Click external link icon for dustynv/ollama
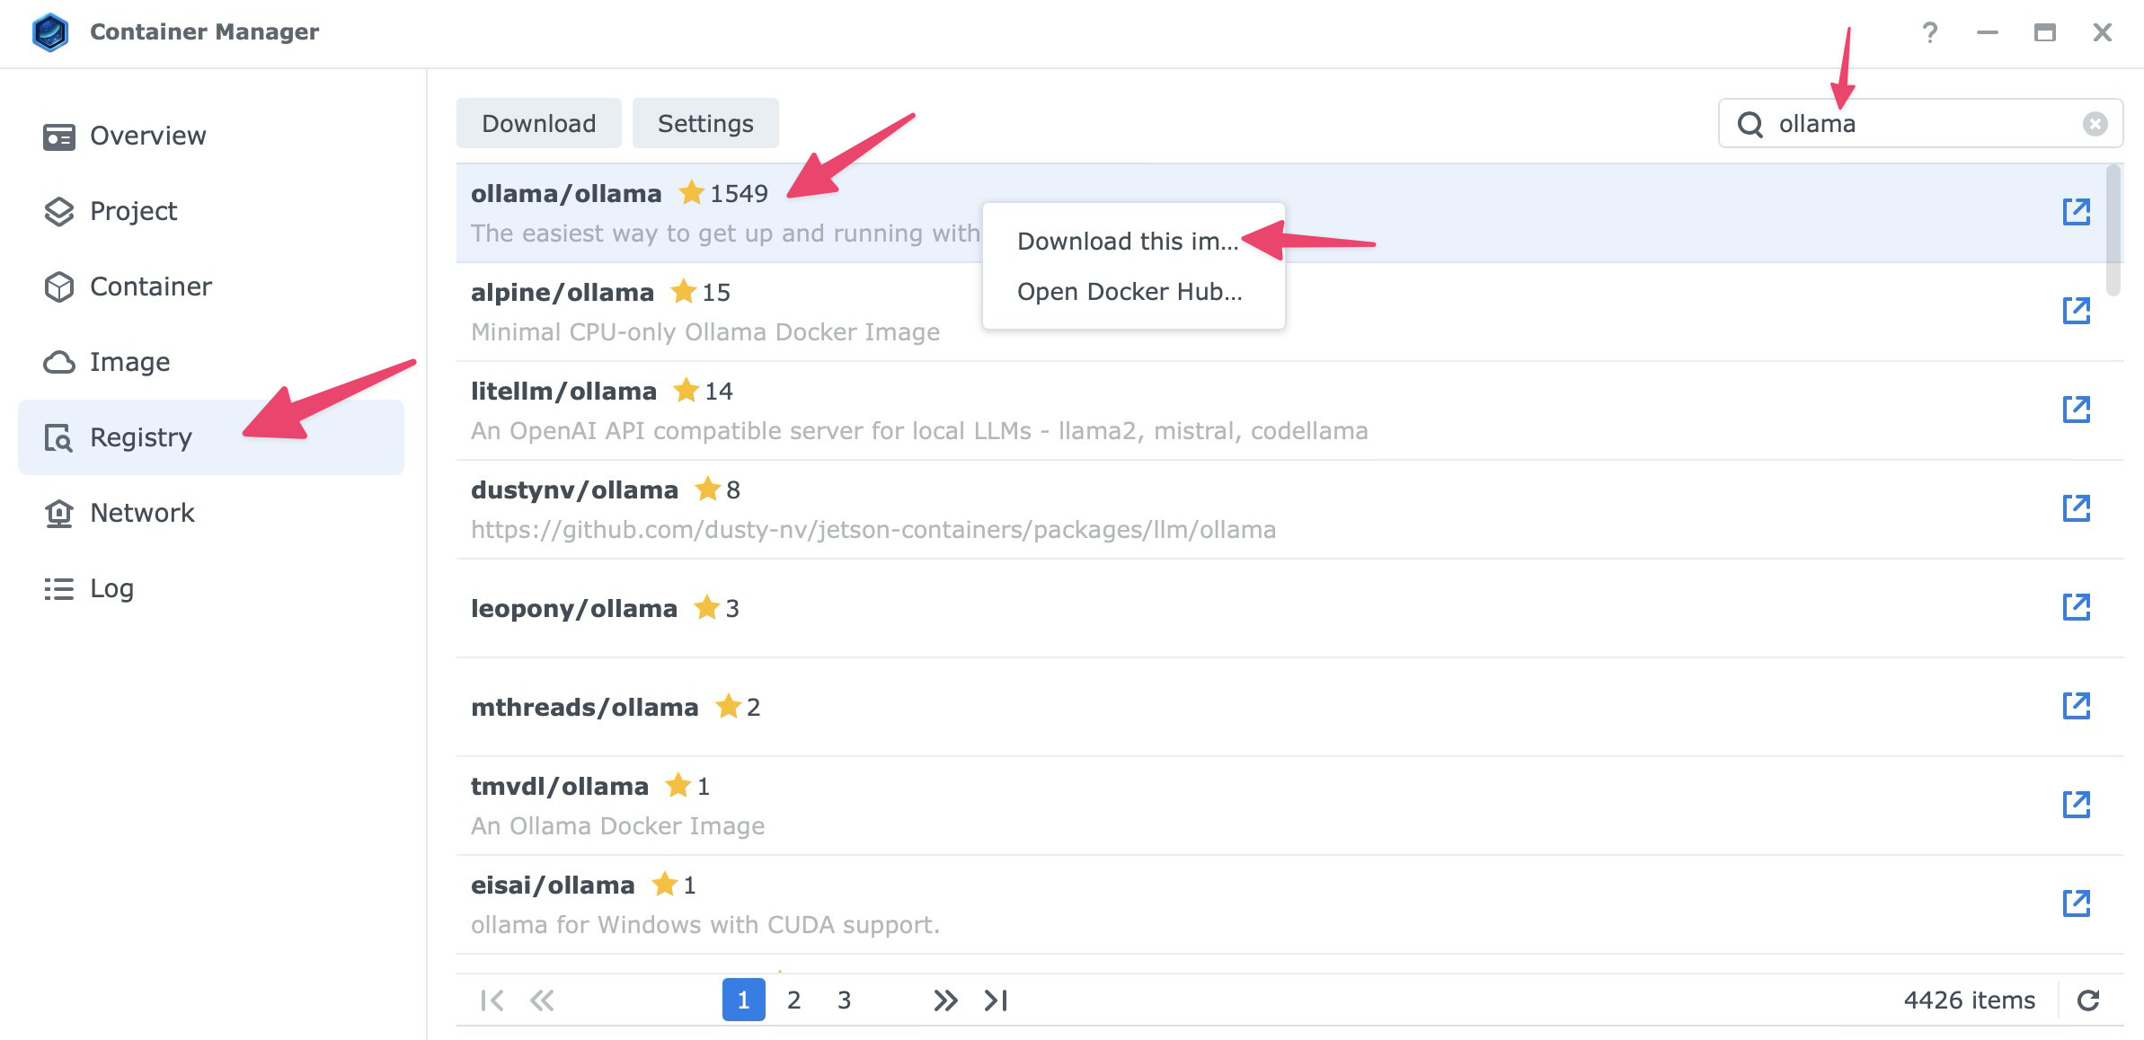Screen dimensions: 2144x1040 pos(2076,508)
